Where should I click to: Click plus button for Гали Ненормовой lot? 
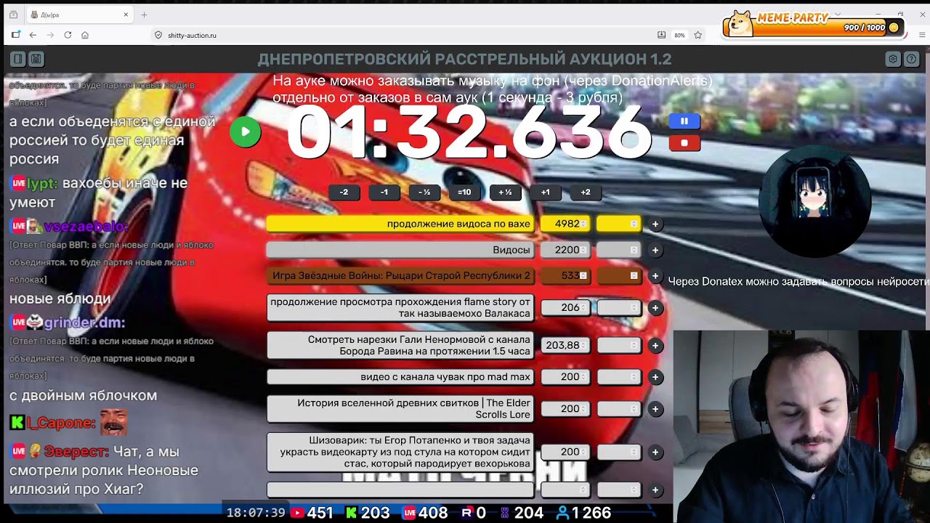pos(655,346)
